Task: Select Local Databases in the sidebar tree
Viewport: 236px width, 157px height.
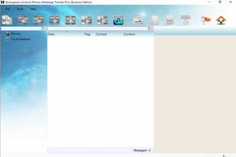Action: click(21, 39)
